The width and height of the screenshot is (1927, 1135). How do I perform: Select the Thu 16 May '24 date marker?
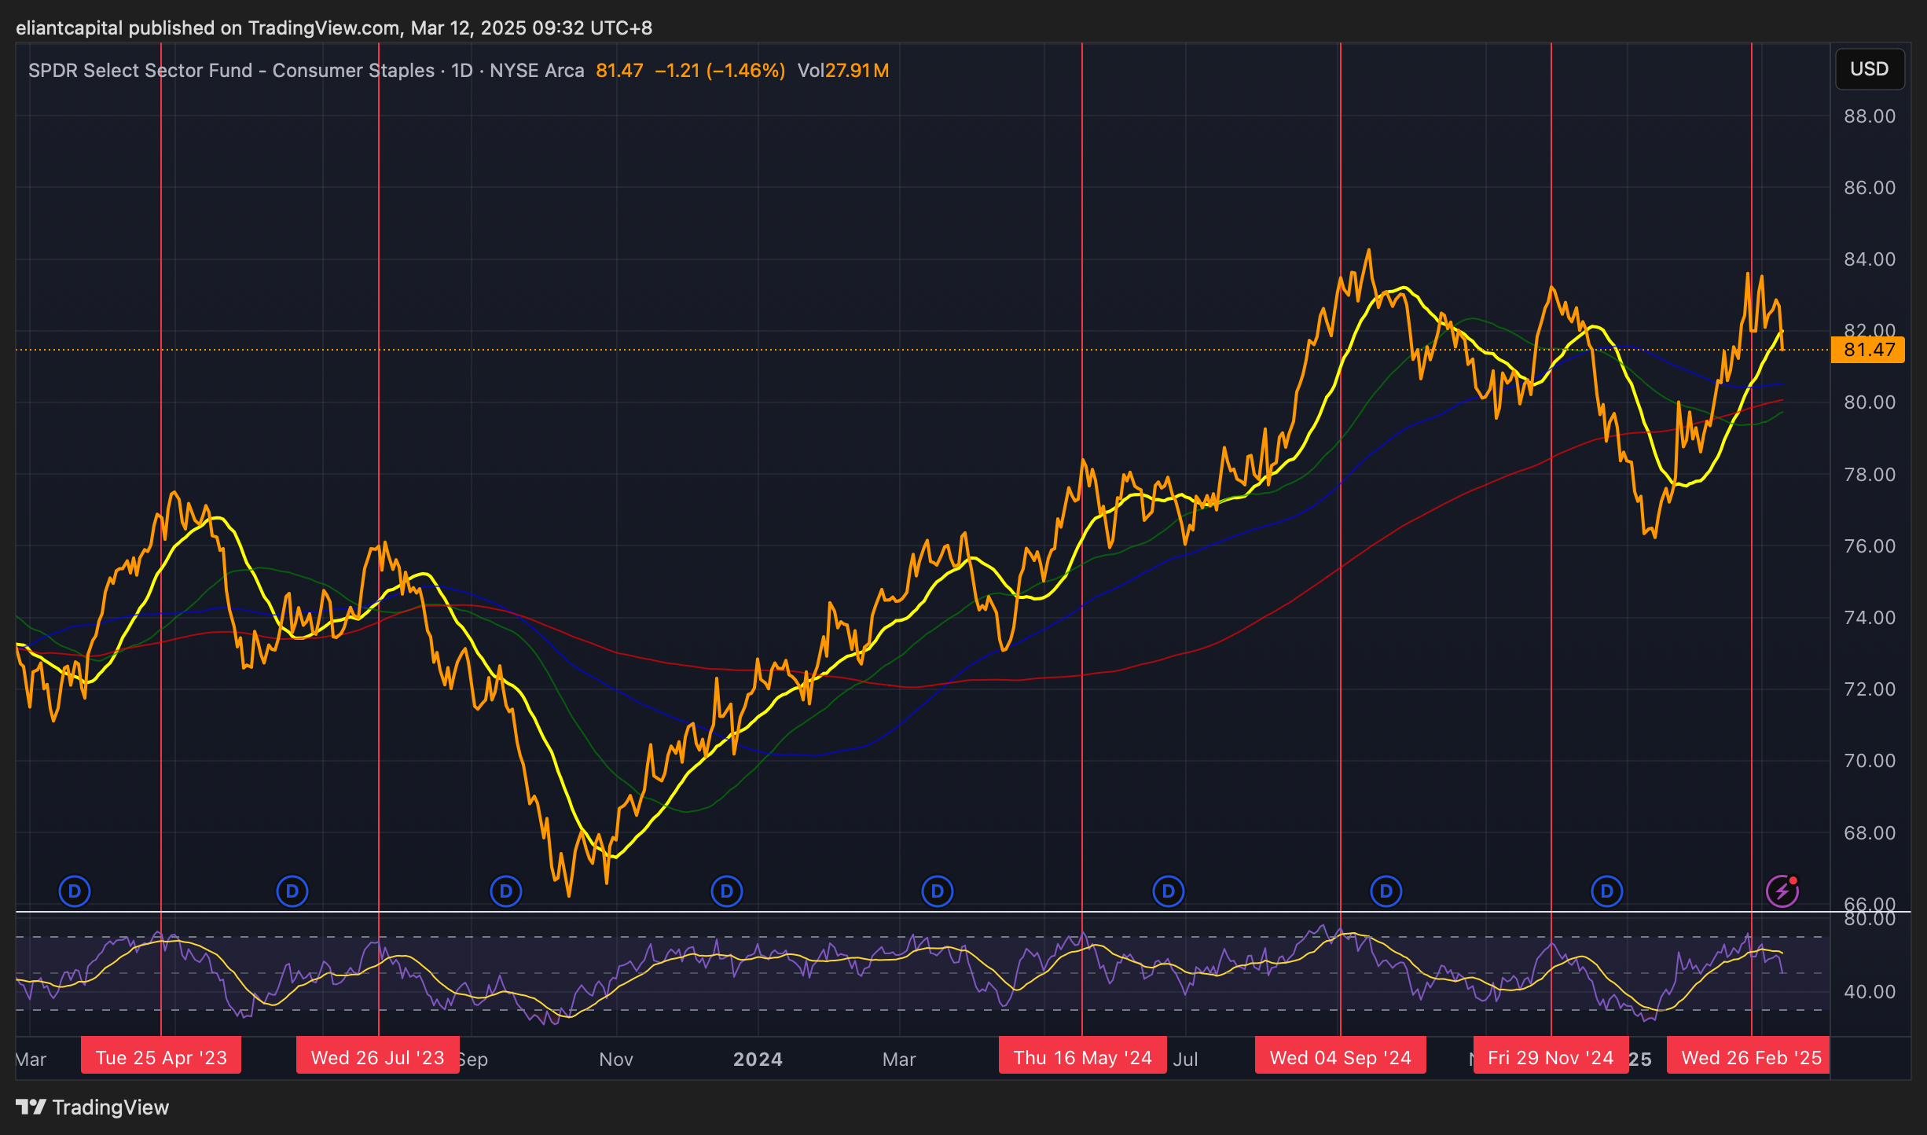[1082, 1058]
